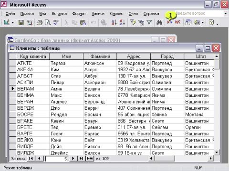
Task: Open Print Preview from the toolbar
Action: 48,22
